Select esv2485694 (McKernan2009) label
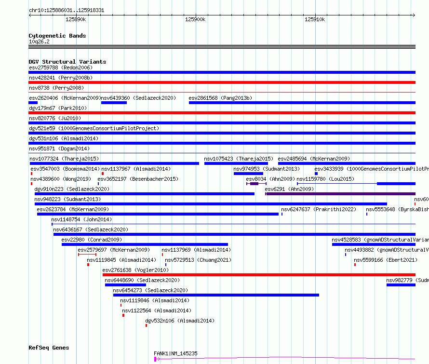Image resolution: width=429 pixels, height=364 pixels. pos(314,159)
